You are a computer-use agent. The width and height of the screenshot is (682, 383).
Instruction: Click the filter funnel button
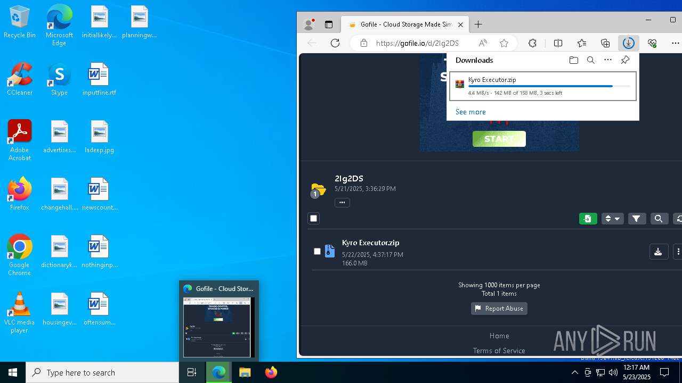[x=637, y=219]
